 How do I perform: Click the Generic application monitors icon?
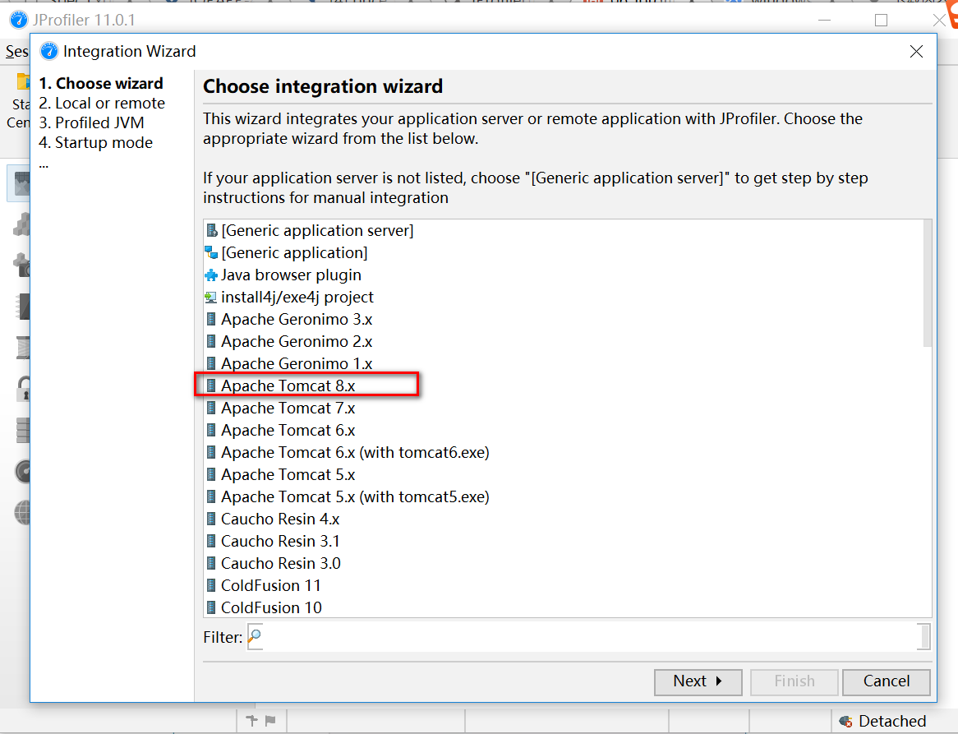coord(211,252)
